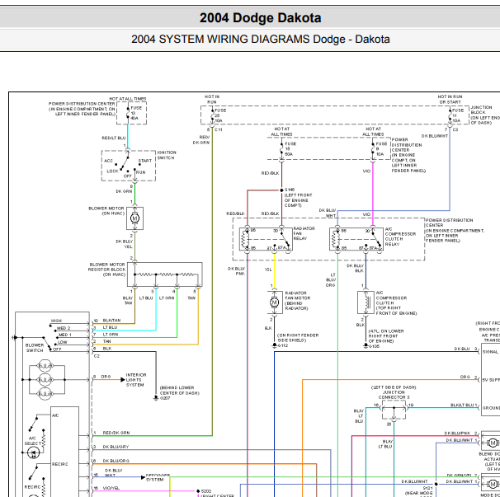Click the "DK BLU/GRY" wire label
This screenshot has width=500, height=497.
point(116,447)
